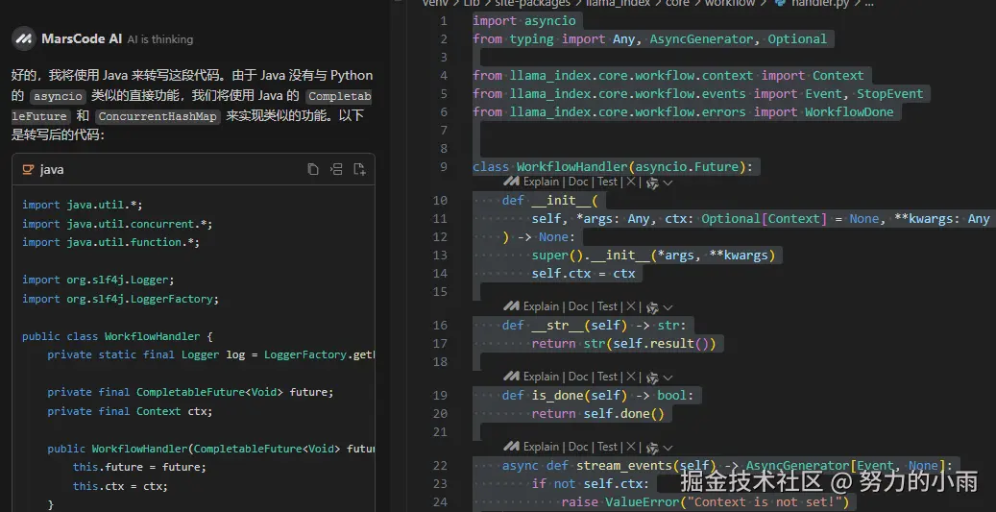
Task: Click Test above the __init__ method
Action: pos(607,182)
